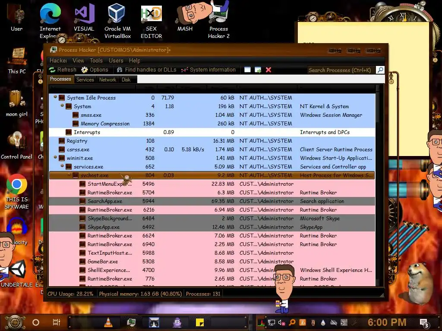This screenshot has width=442, height=331.
Task: Click the CPU Usage status bar entry
Action: [x=70, y=294]
